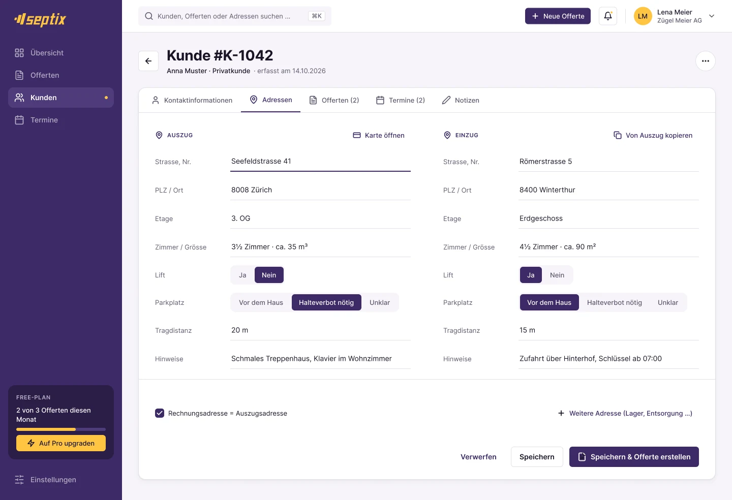The image size is (732, 500).
Task: Open the three-dots more options menu
Action: click(706, 61)
